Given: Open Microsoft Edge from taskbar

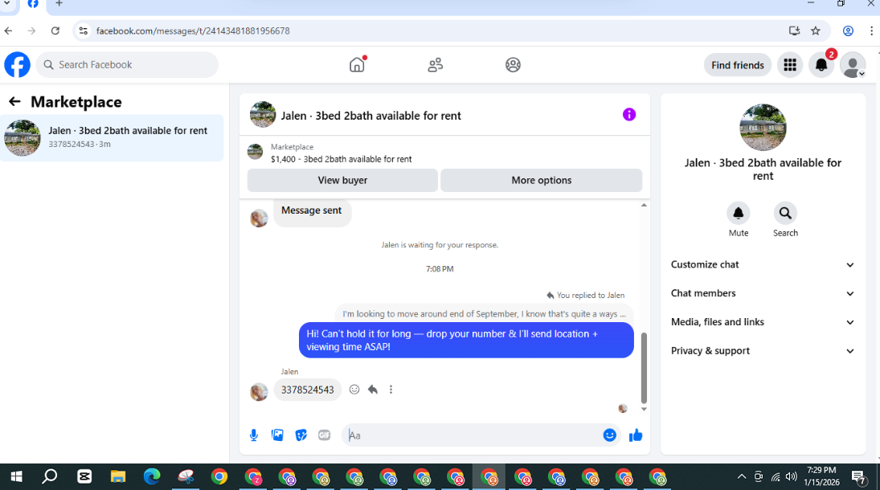Looking at the screenshot, I should click(x=152, y=476).
